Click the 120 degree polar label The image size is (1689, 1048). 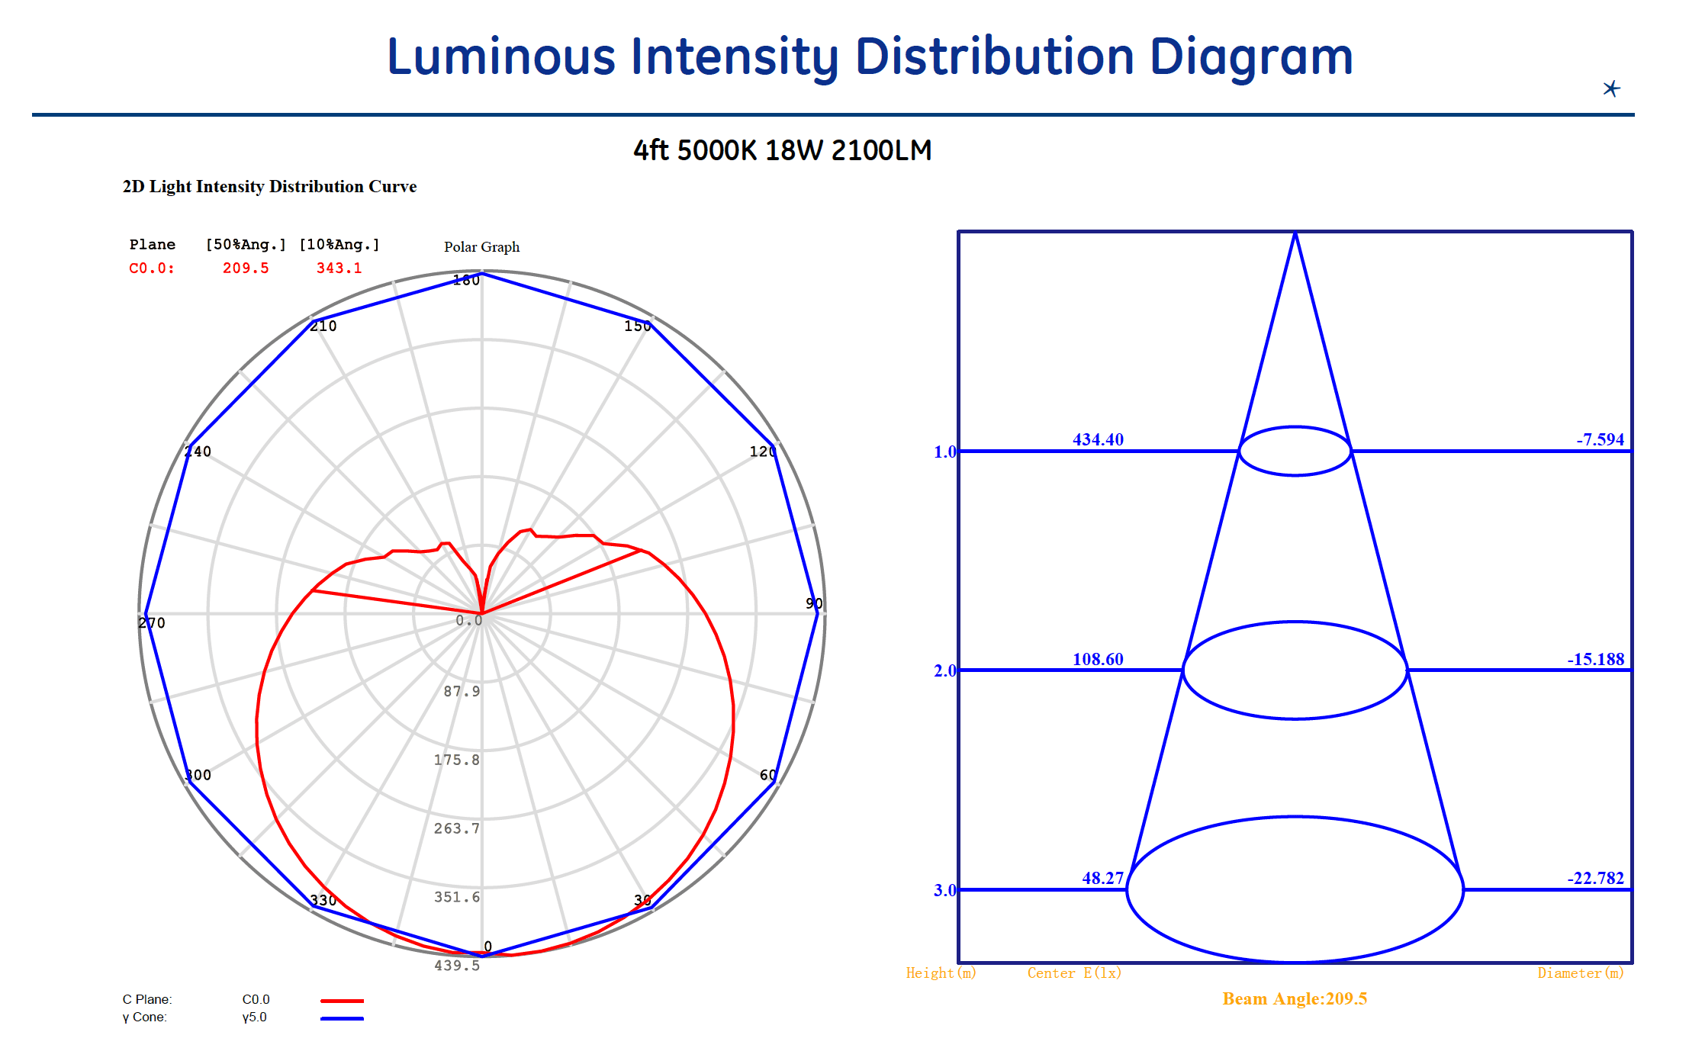tap(763, 452)
